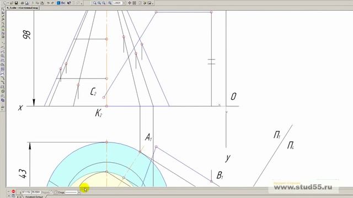Click the Y coordinate input field
Image resolution: width=353 pixels, height=198 pixels.
(x=36, y=192)
